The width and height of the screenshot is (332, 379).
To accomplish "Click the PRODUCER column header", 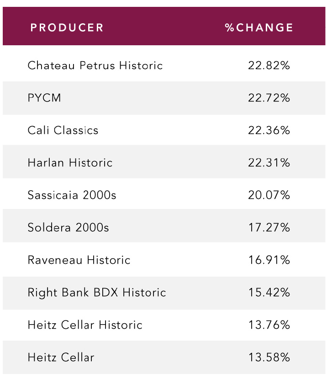I will (67, 27).
